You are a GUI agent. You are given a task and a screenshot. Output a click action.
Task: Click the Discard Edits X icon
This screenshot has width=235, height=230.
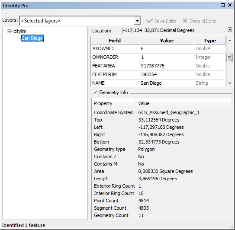point(185,21)
